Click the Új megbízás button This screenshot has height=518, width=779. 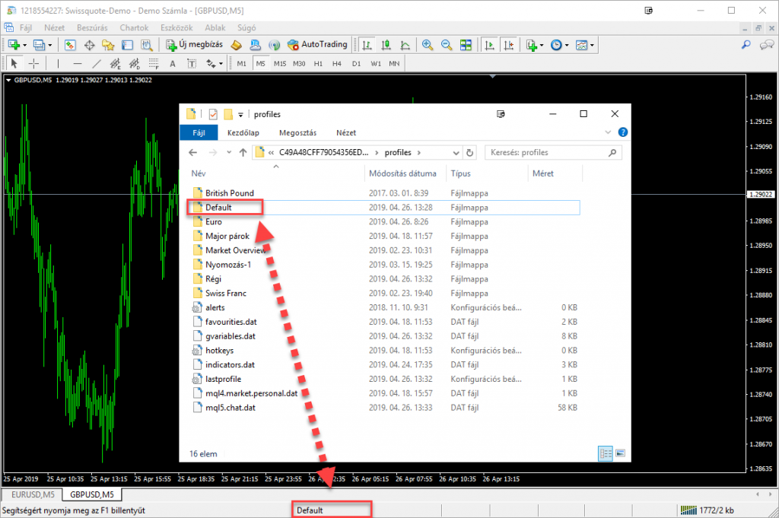[195, 45]
